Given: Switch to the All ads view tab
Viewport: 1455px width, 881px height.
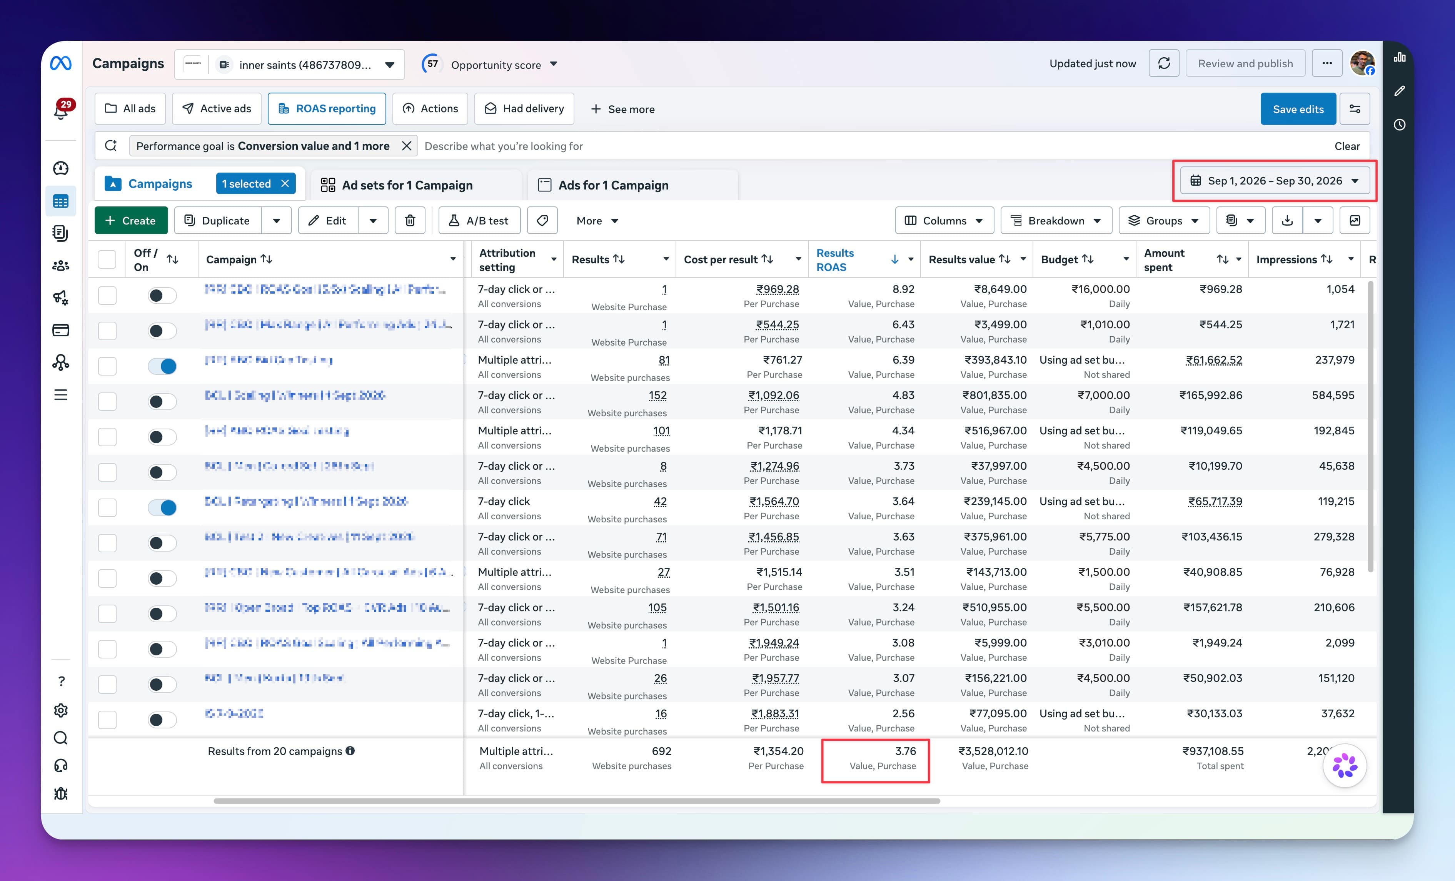Looking at the screenshot, I should coord(130,108).
